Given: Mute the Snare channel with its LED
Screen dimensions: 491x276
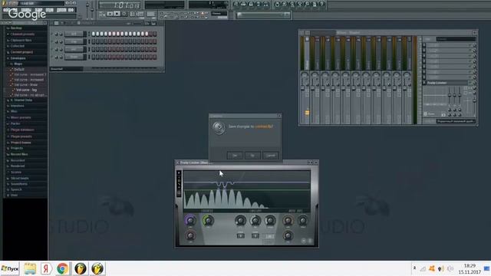Looking at the screenshot, I should click(x=52, y=58).
